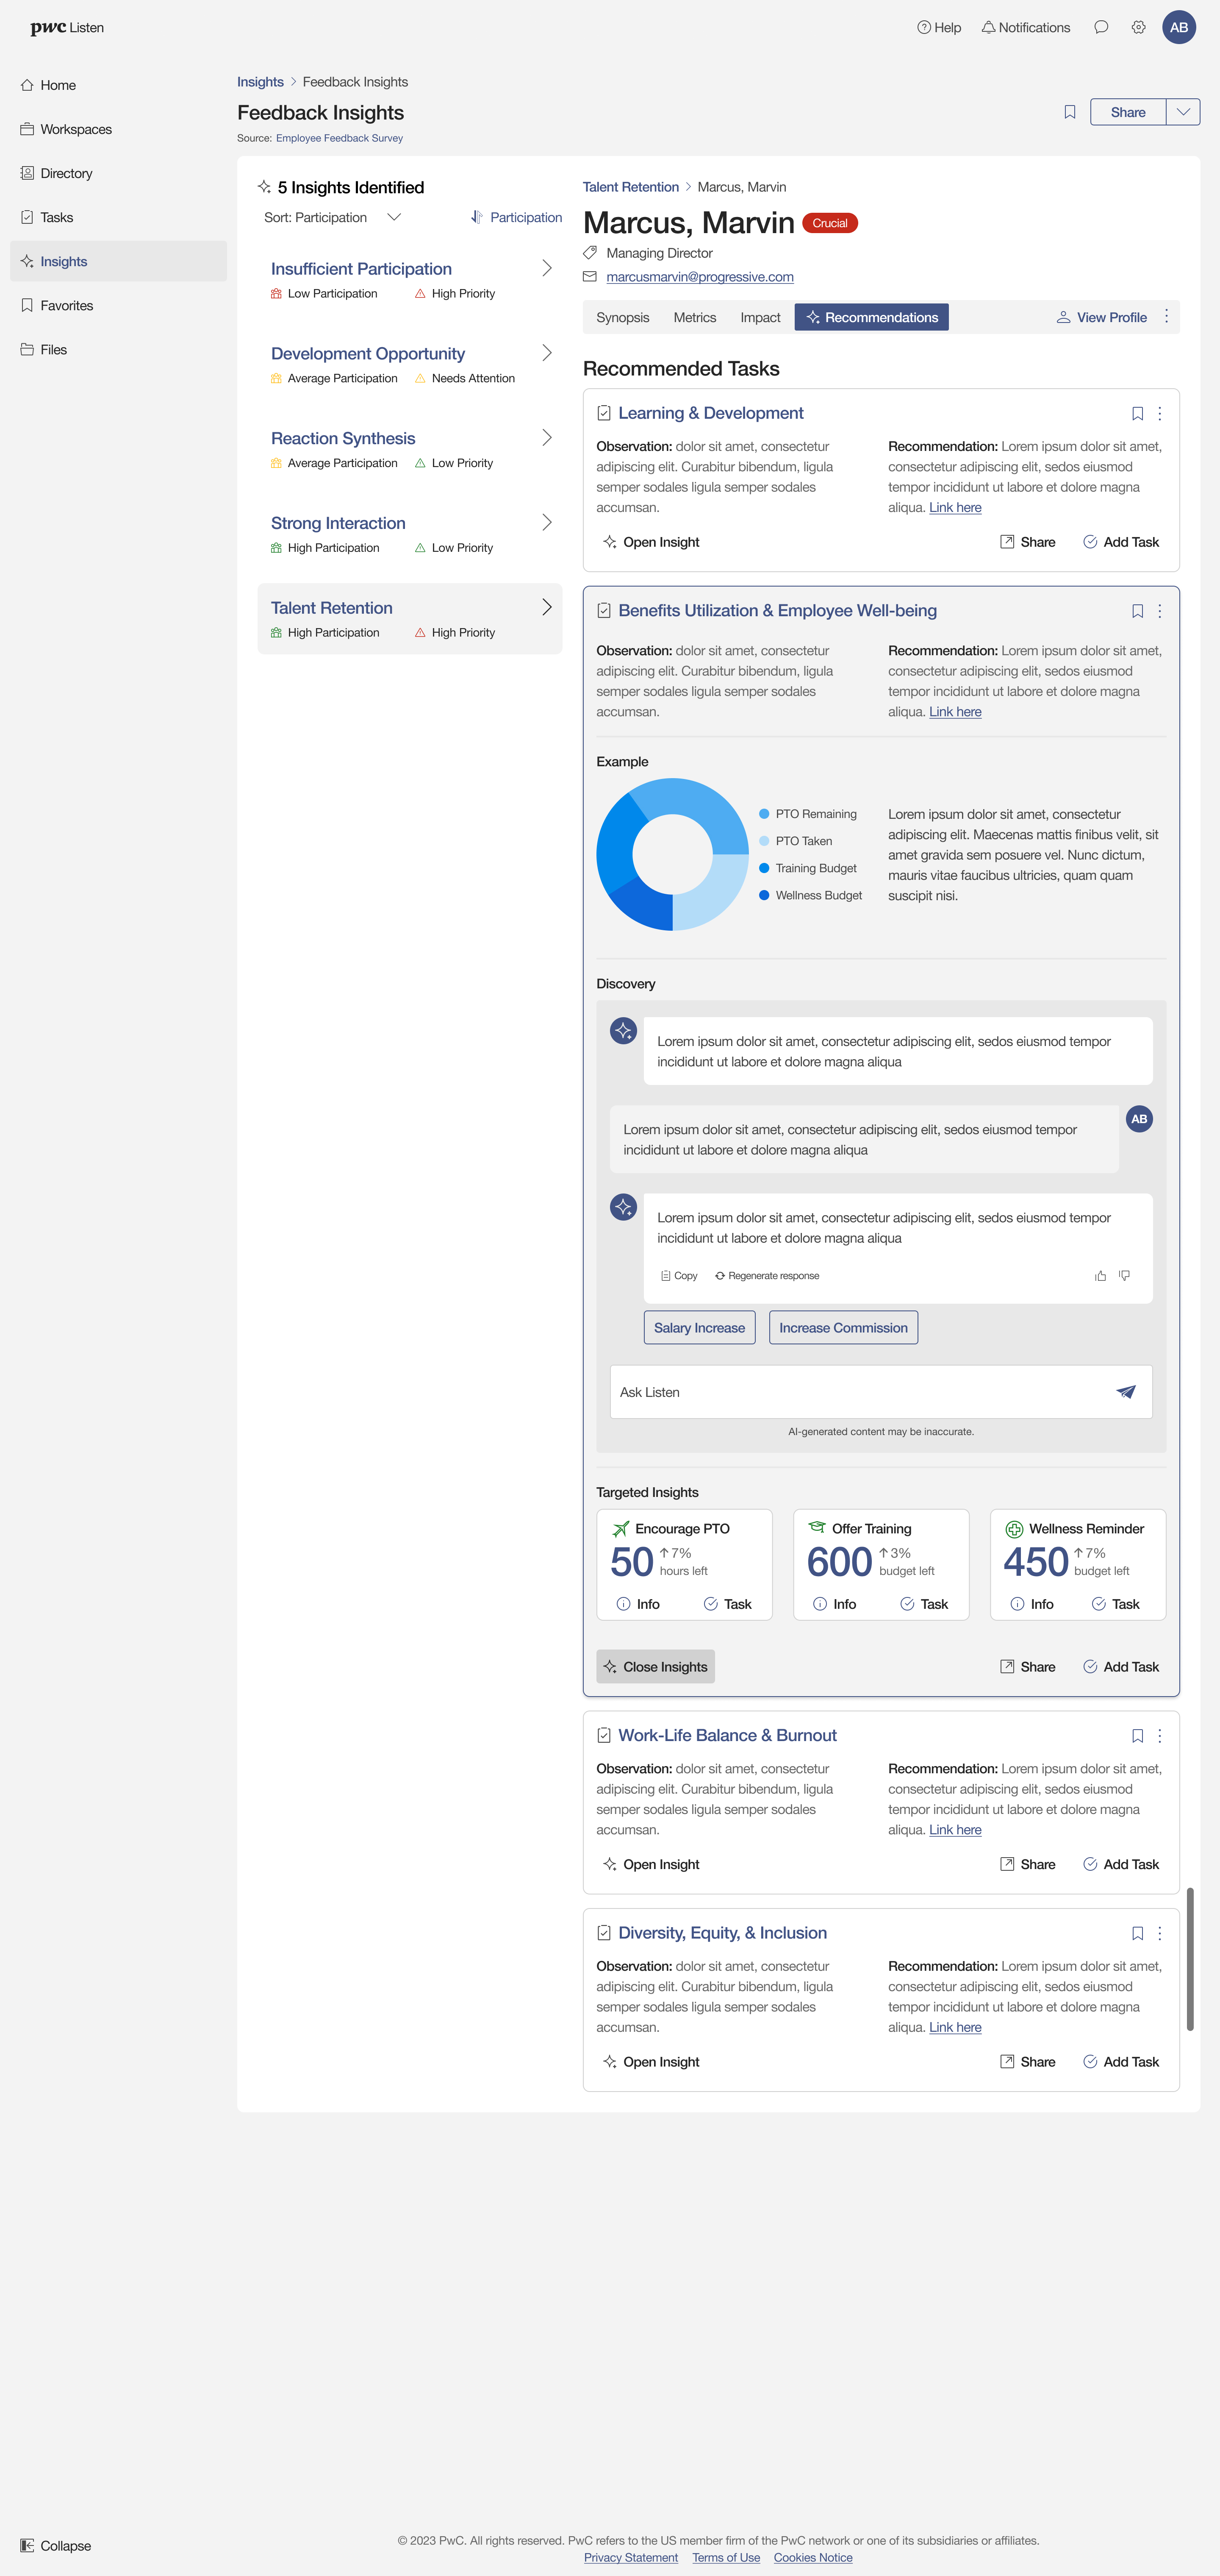Expand Insufficient Participation insight
The image size is (1220, 2576).
coord(546,268)
